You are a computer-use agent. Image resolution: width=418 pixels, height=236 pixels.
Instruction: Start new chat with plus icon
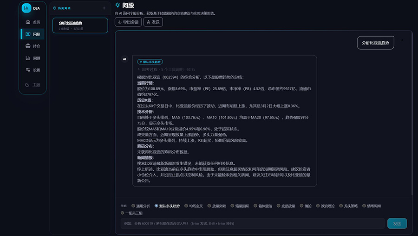[104, 8]
